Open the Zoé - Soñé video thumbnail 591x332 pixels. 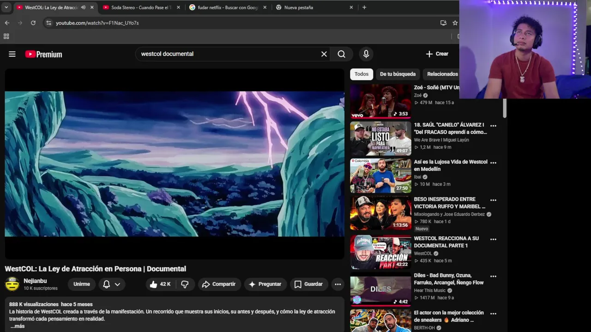pos(380,101)
